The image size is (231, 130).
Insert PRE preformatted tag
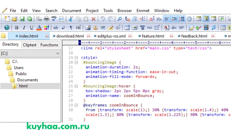149,27
